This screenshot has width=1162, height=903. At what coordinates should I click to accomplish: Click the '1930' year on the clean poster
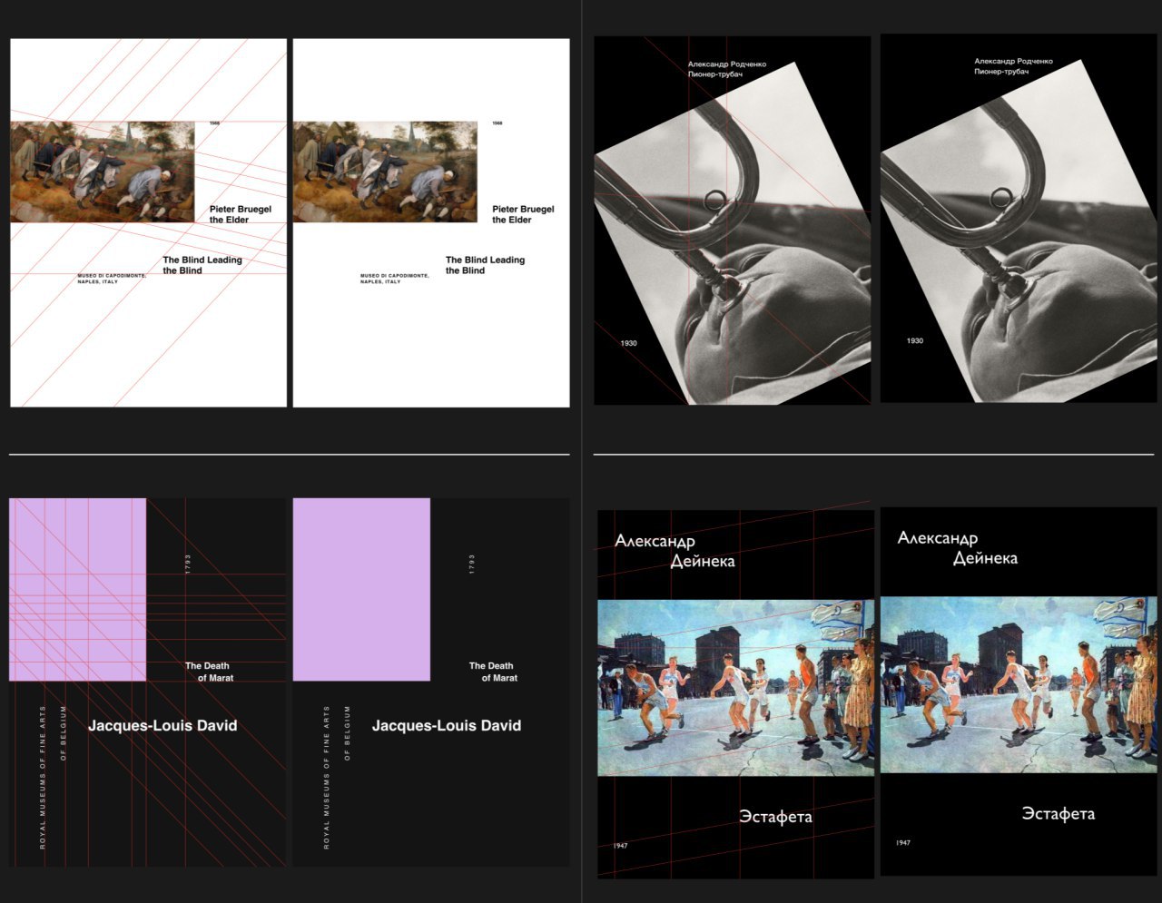pyautogui.click(x=915, y=341)
